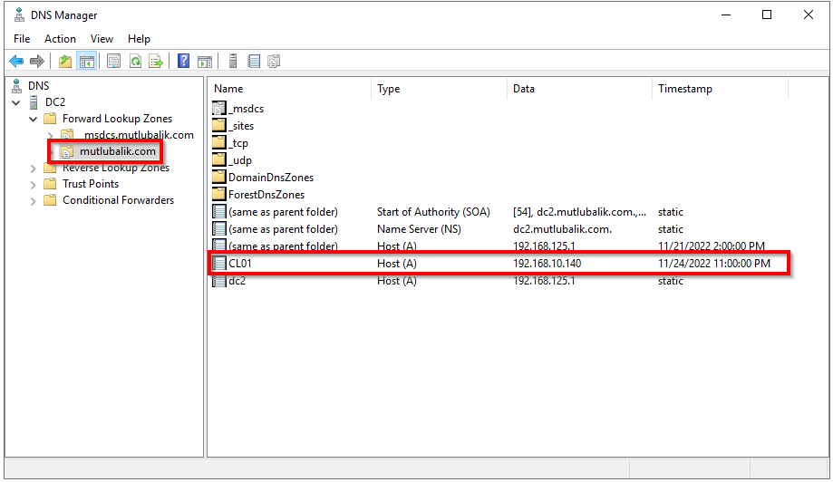This screenshot has height=482, width=833.
Task: Select the dc2 record name
Action: coord(237,281)
